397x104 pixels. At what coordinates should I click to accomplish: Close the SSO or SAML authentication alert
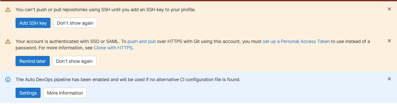(389, 41)
